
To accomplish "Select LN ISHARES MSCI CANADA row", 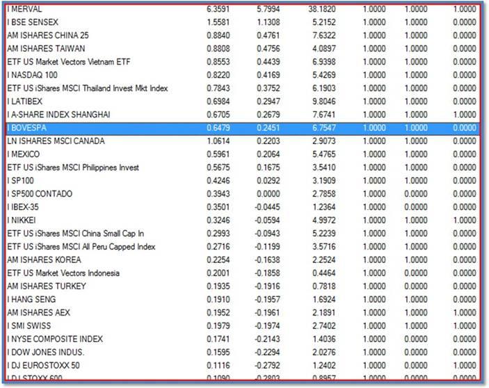I will 242,141.
